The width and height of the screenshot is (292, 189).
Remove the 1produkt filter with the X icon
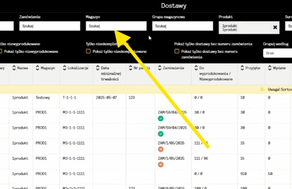point(275,27)
